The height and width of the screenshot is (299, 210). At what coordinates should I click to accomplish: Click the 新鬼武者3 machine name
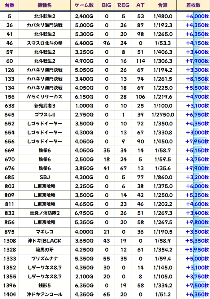click(45, 106)
